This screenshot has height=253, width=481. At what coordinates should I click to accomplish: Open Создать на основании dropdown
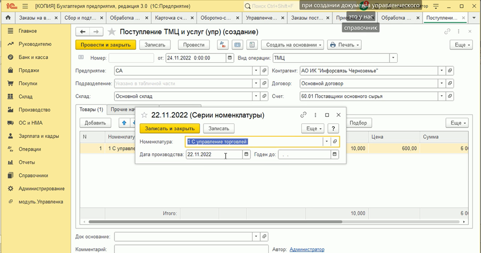click(293, 45)
